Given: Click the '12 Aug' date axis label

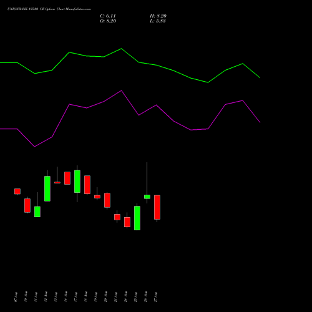Looking at the screenshot, I should [x=46, y=297].
